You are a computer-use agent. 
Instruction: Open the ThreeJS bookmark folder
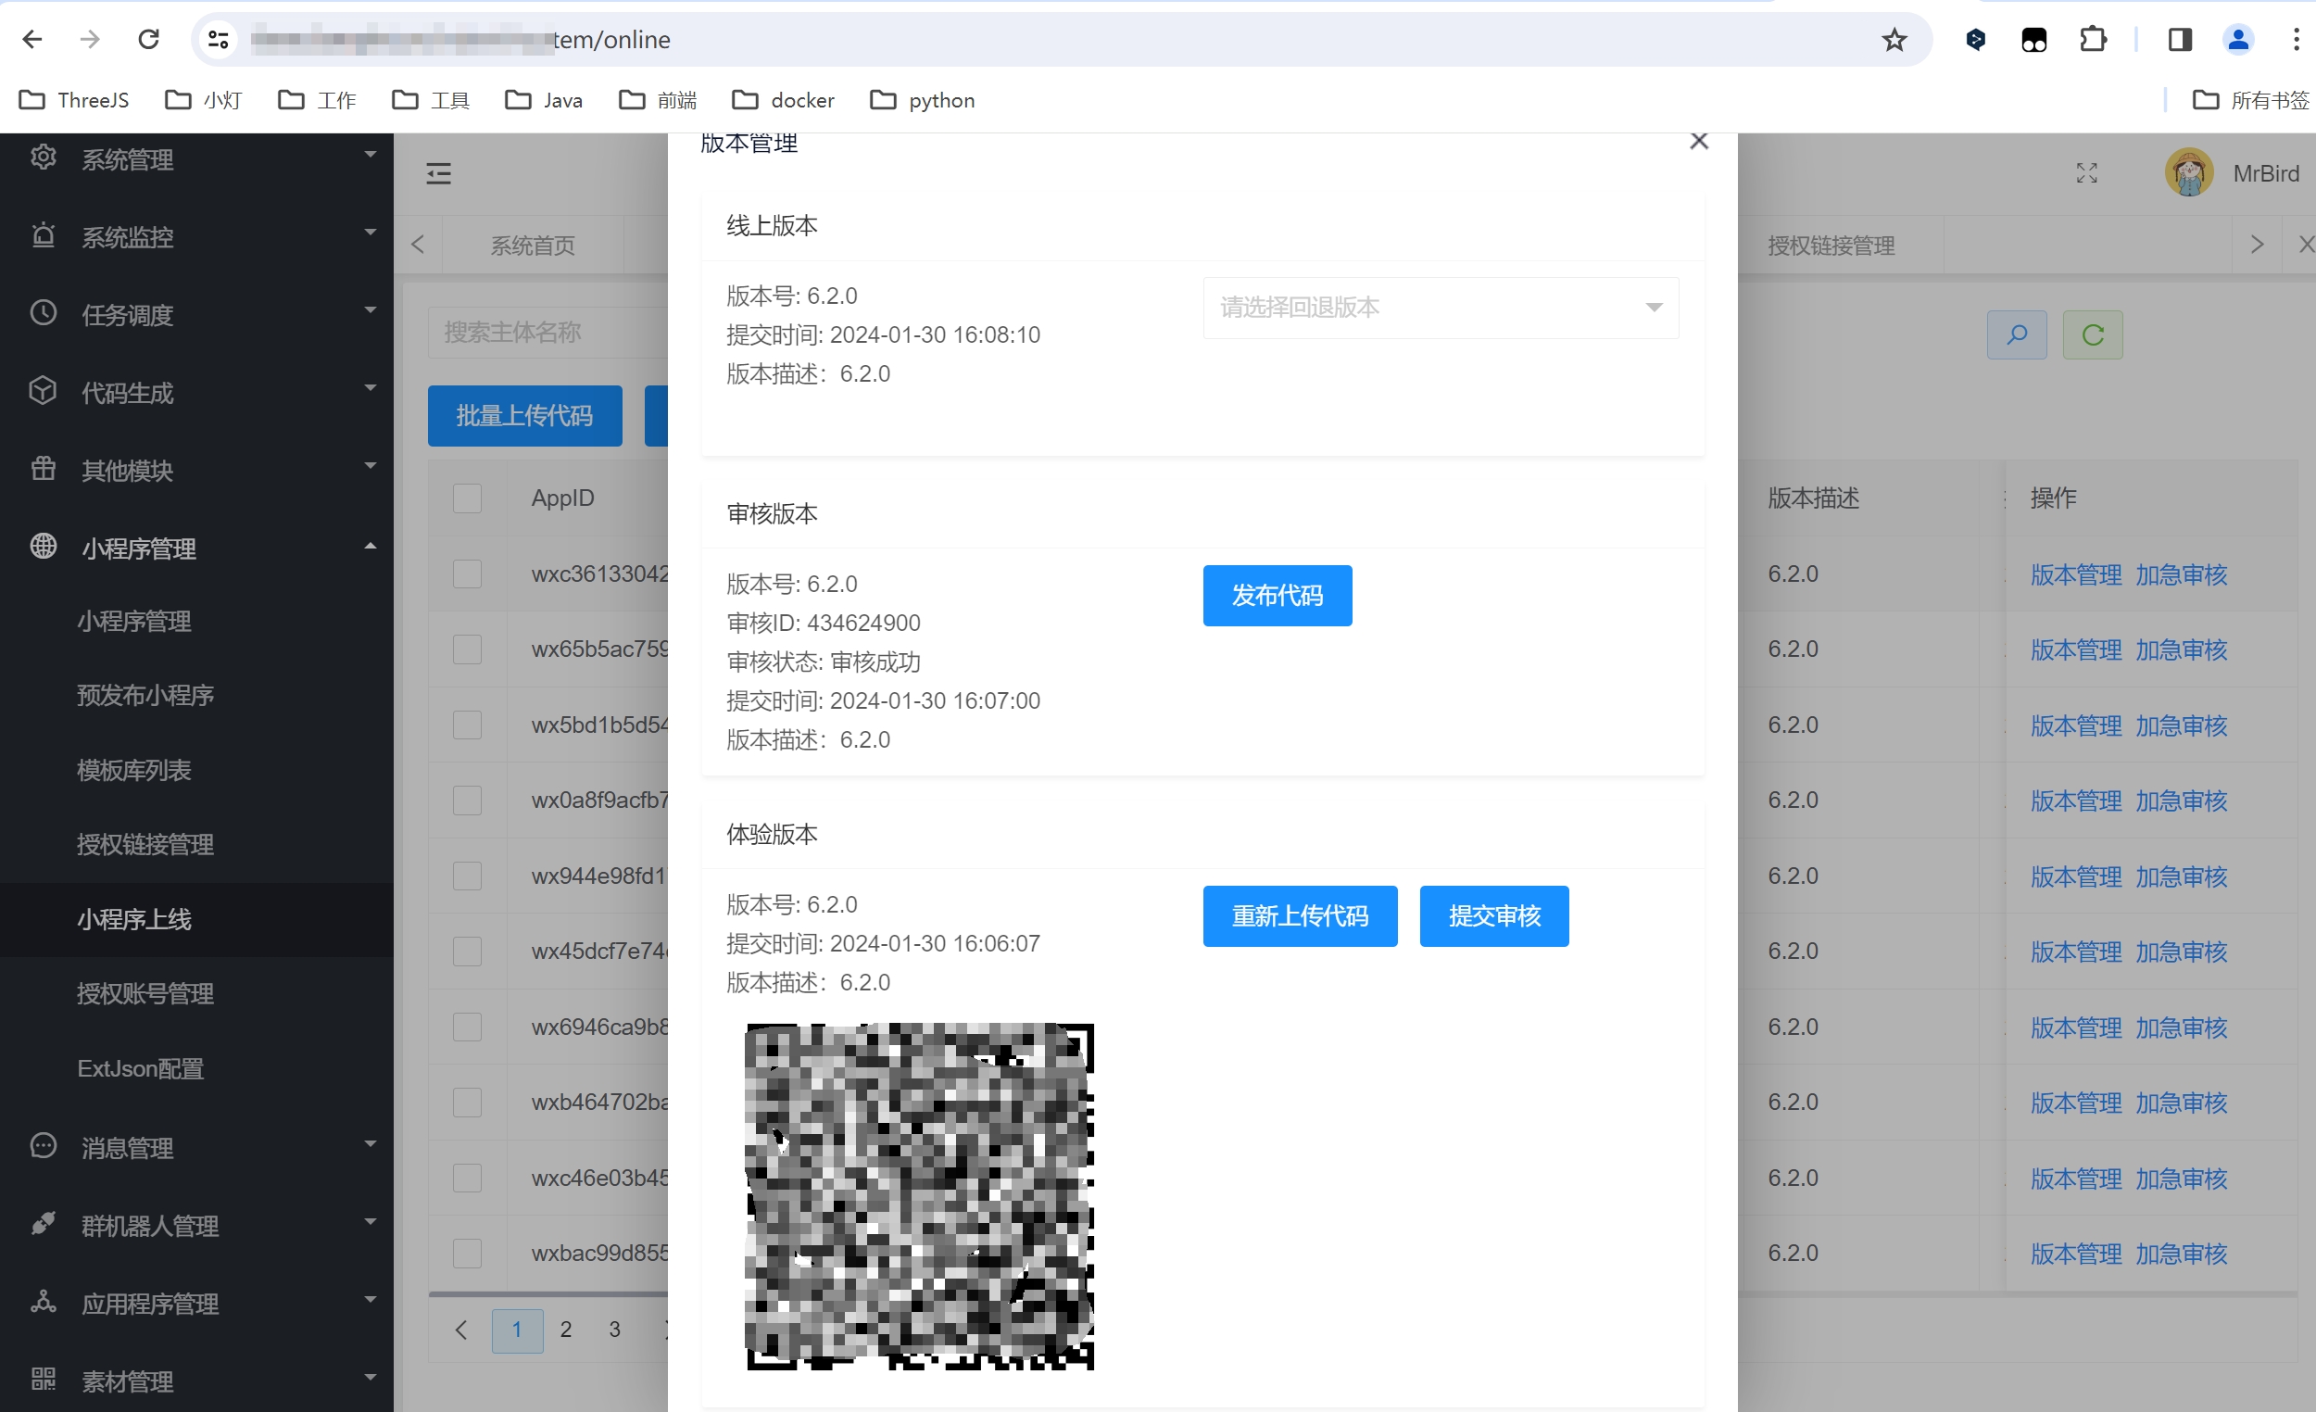tap(74, 100)
